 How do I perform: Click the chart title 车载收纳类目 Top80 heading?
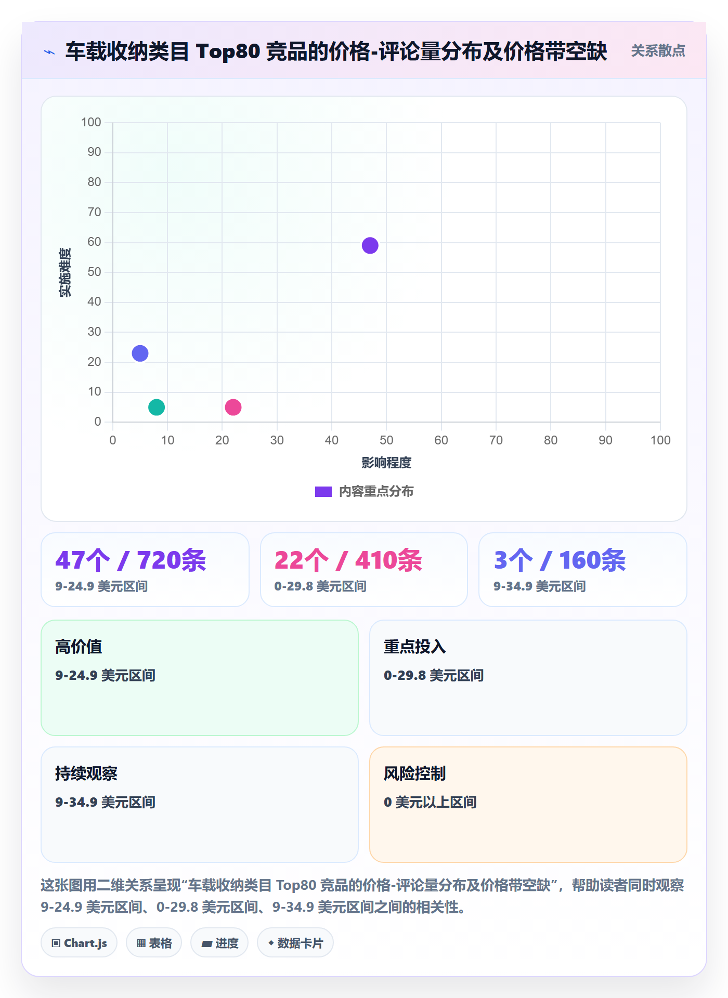coord(336,51)
